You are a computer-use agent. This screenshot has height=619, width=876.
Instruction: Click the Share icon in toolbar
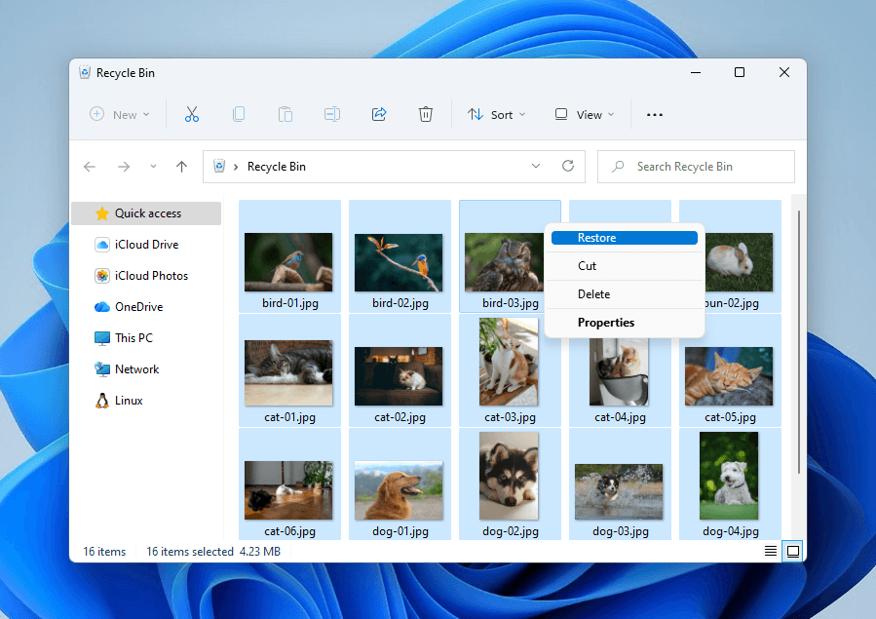379,114
